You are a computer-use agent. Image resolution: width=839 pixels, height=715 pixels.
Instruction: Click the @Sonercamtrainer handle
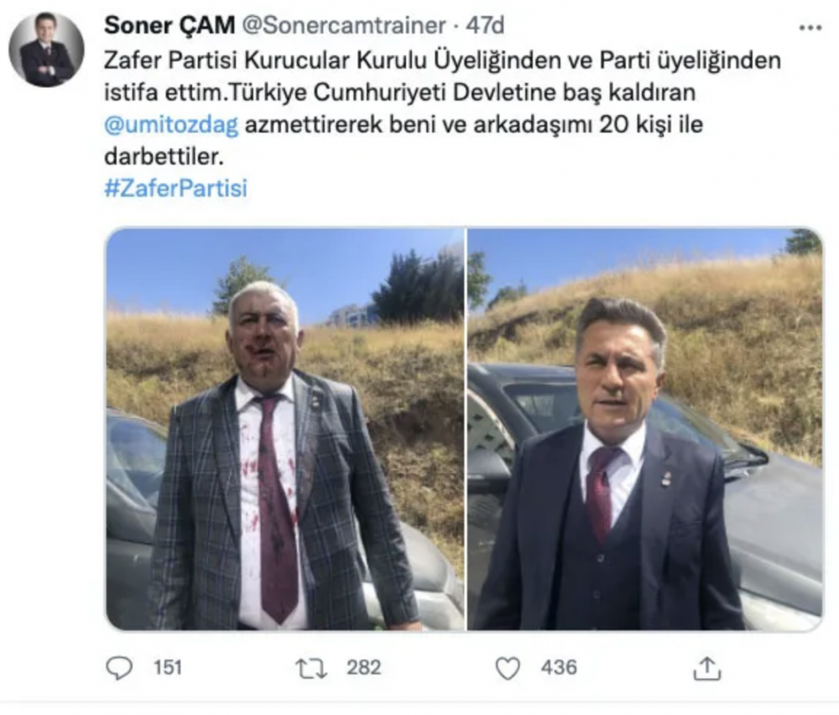pos(345,25)
